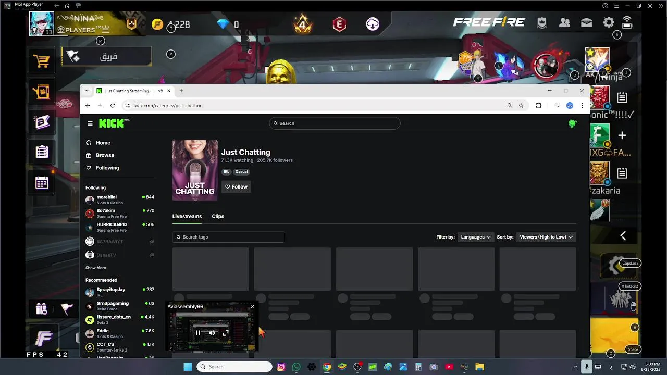Open SprayitupJay recommended channel

pos(120,292)
